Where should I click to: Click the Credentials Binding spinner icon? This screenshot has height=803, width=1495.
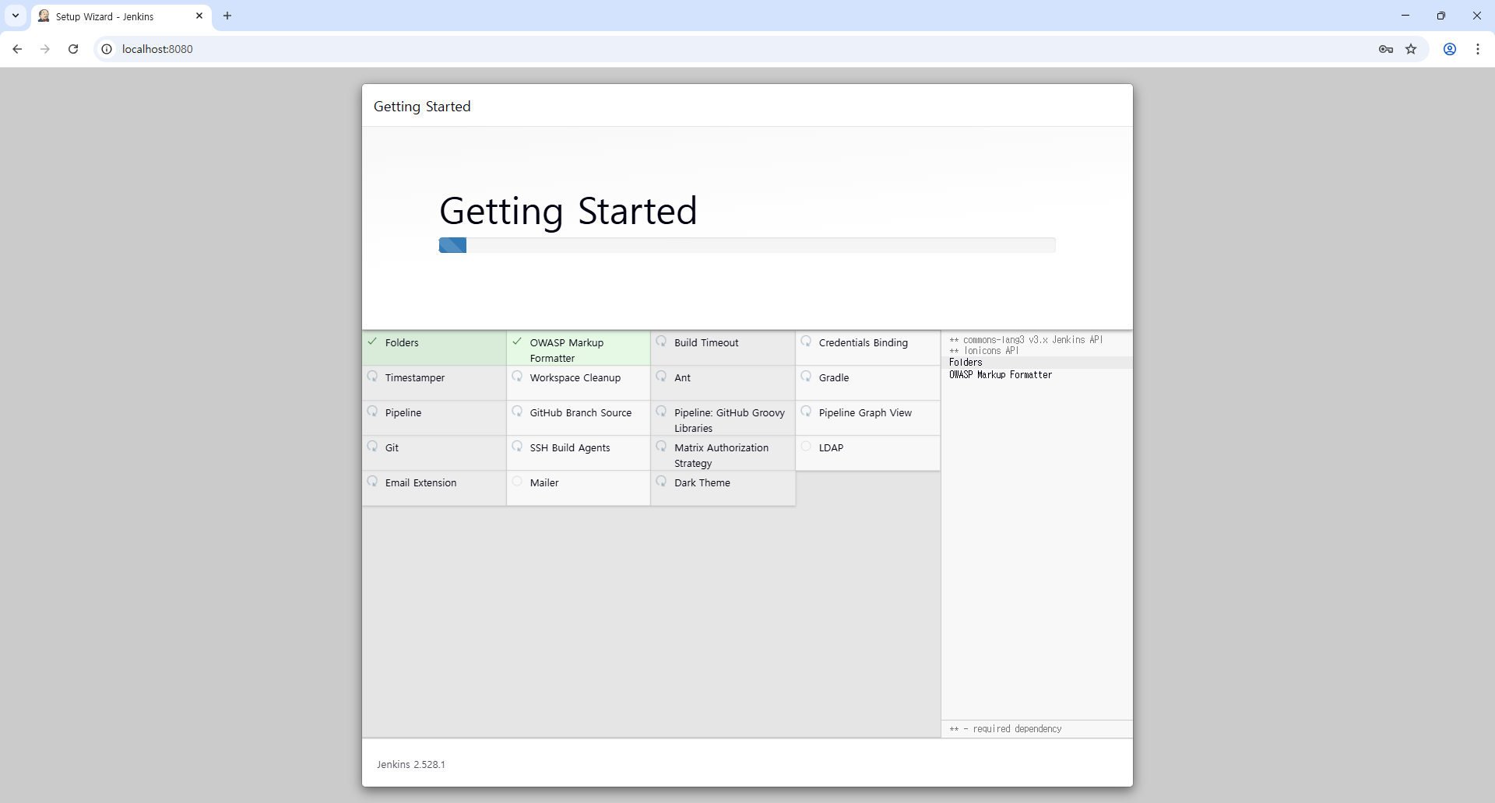806,342
